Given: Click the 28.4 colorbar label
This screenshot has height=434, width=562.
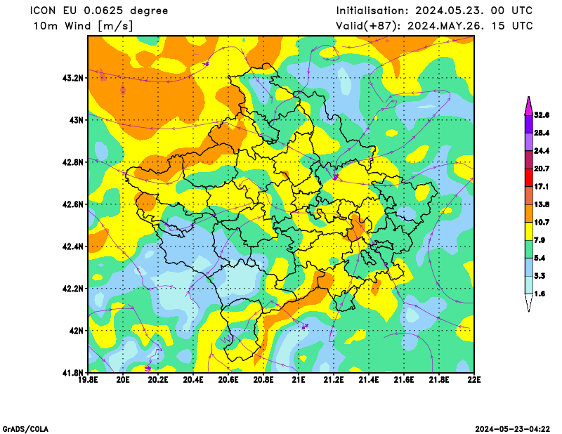Looking at the screenshot, I should tap(542, 133).
